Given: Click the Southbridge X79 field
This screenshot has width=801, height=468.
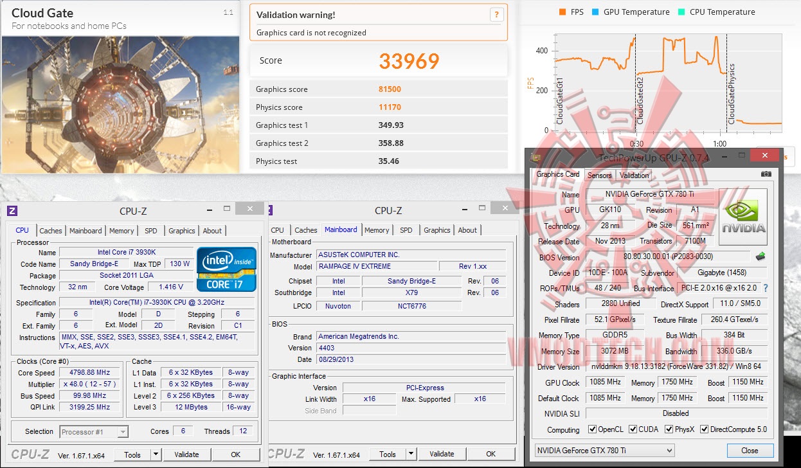Looking at the screenshot, I should [411, 292].
